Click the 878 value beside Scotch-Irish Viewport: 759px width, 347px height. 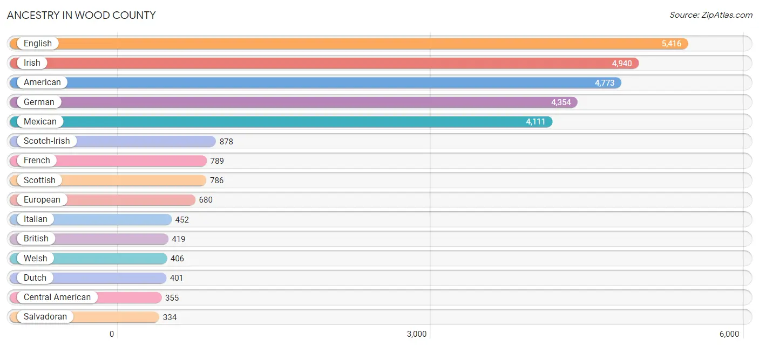pyautogui.click(x=226, y=142)
